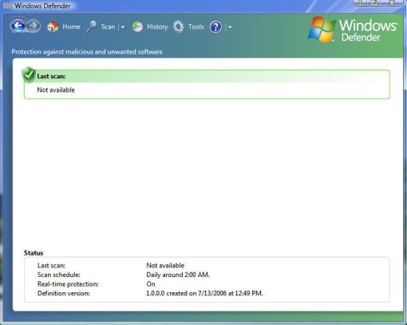Select the '1.0.0.0 created on 7/13/2006' value
Image resolution: width=407 pixels, height=325 pixels.
204,293
